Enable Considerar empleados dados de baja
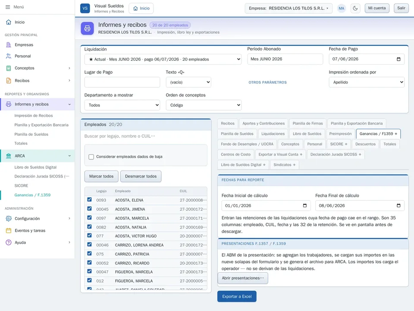Screen dimensions: 414x311 [x=91, y=157]
